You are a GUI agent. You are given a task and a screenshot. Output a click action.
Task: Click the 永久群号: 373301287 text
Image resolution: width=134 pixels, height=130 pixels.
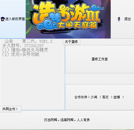(x=23, y=46)
